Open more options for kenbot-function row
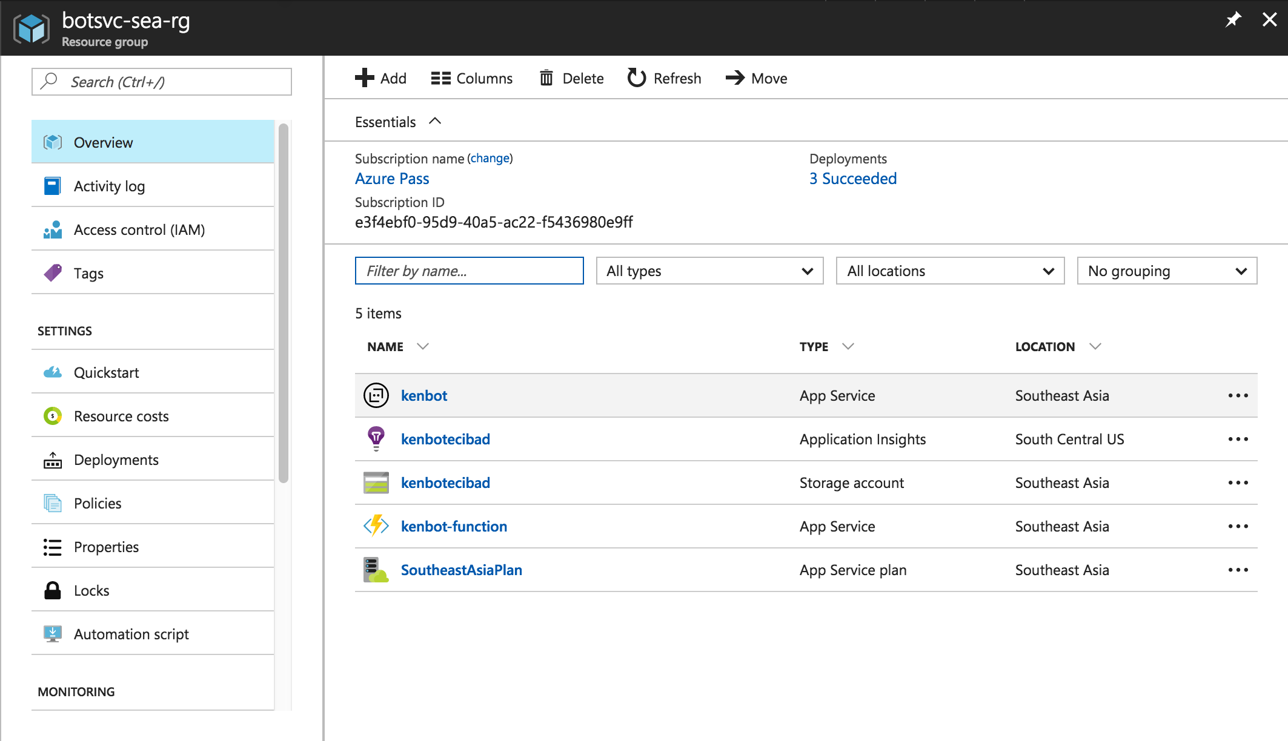This screenshot has height=741, width=1288. point(1238,526)
